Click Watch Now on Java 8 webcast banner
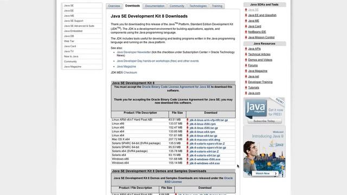This screenshot has height=195, width=347. pos(265,173)
